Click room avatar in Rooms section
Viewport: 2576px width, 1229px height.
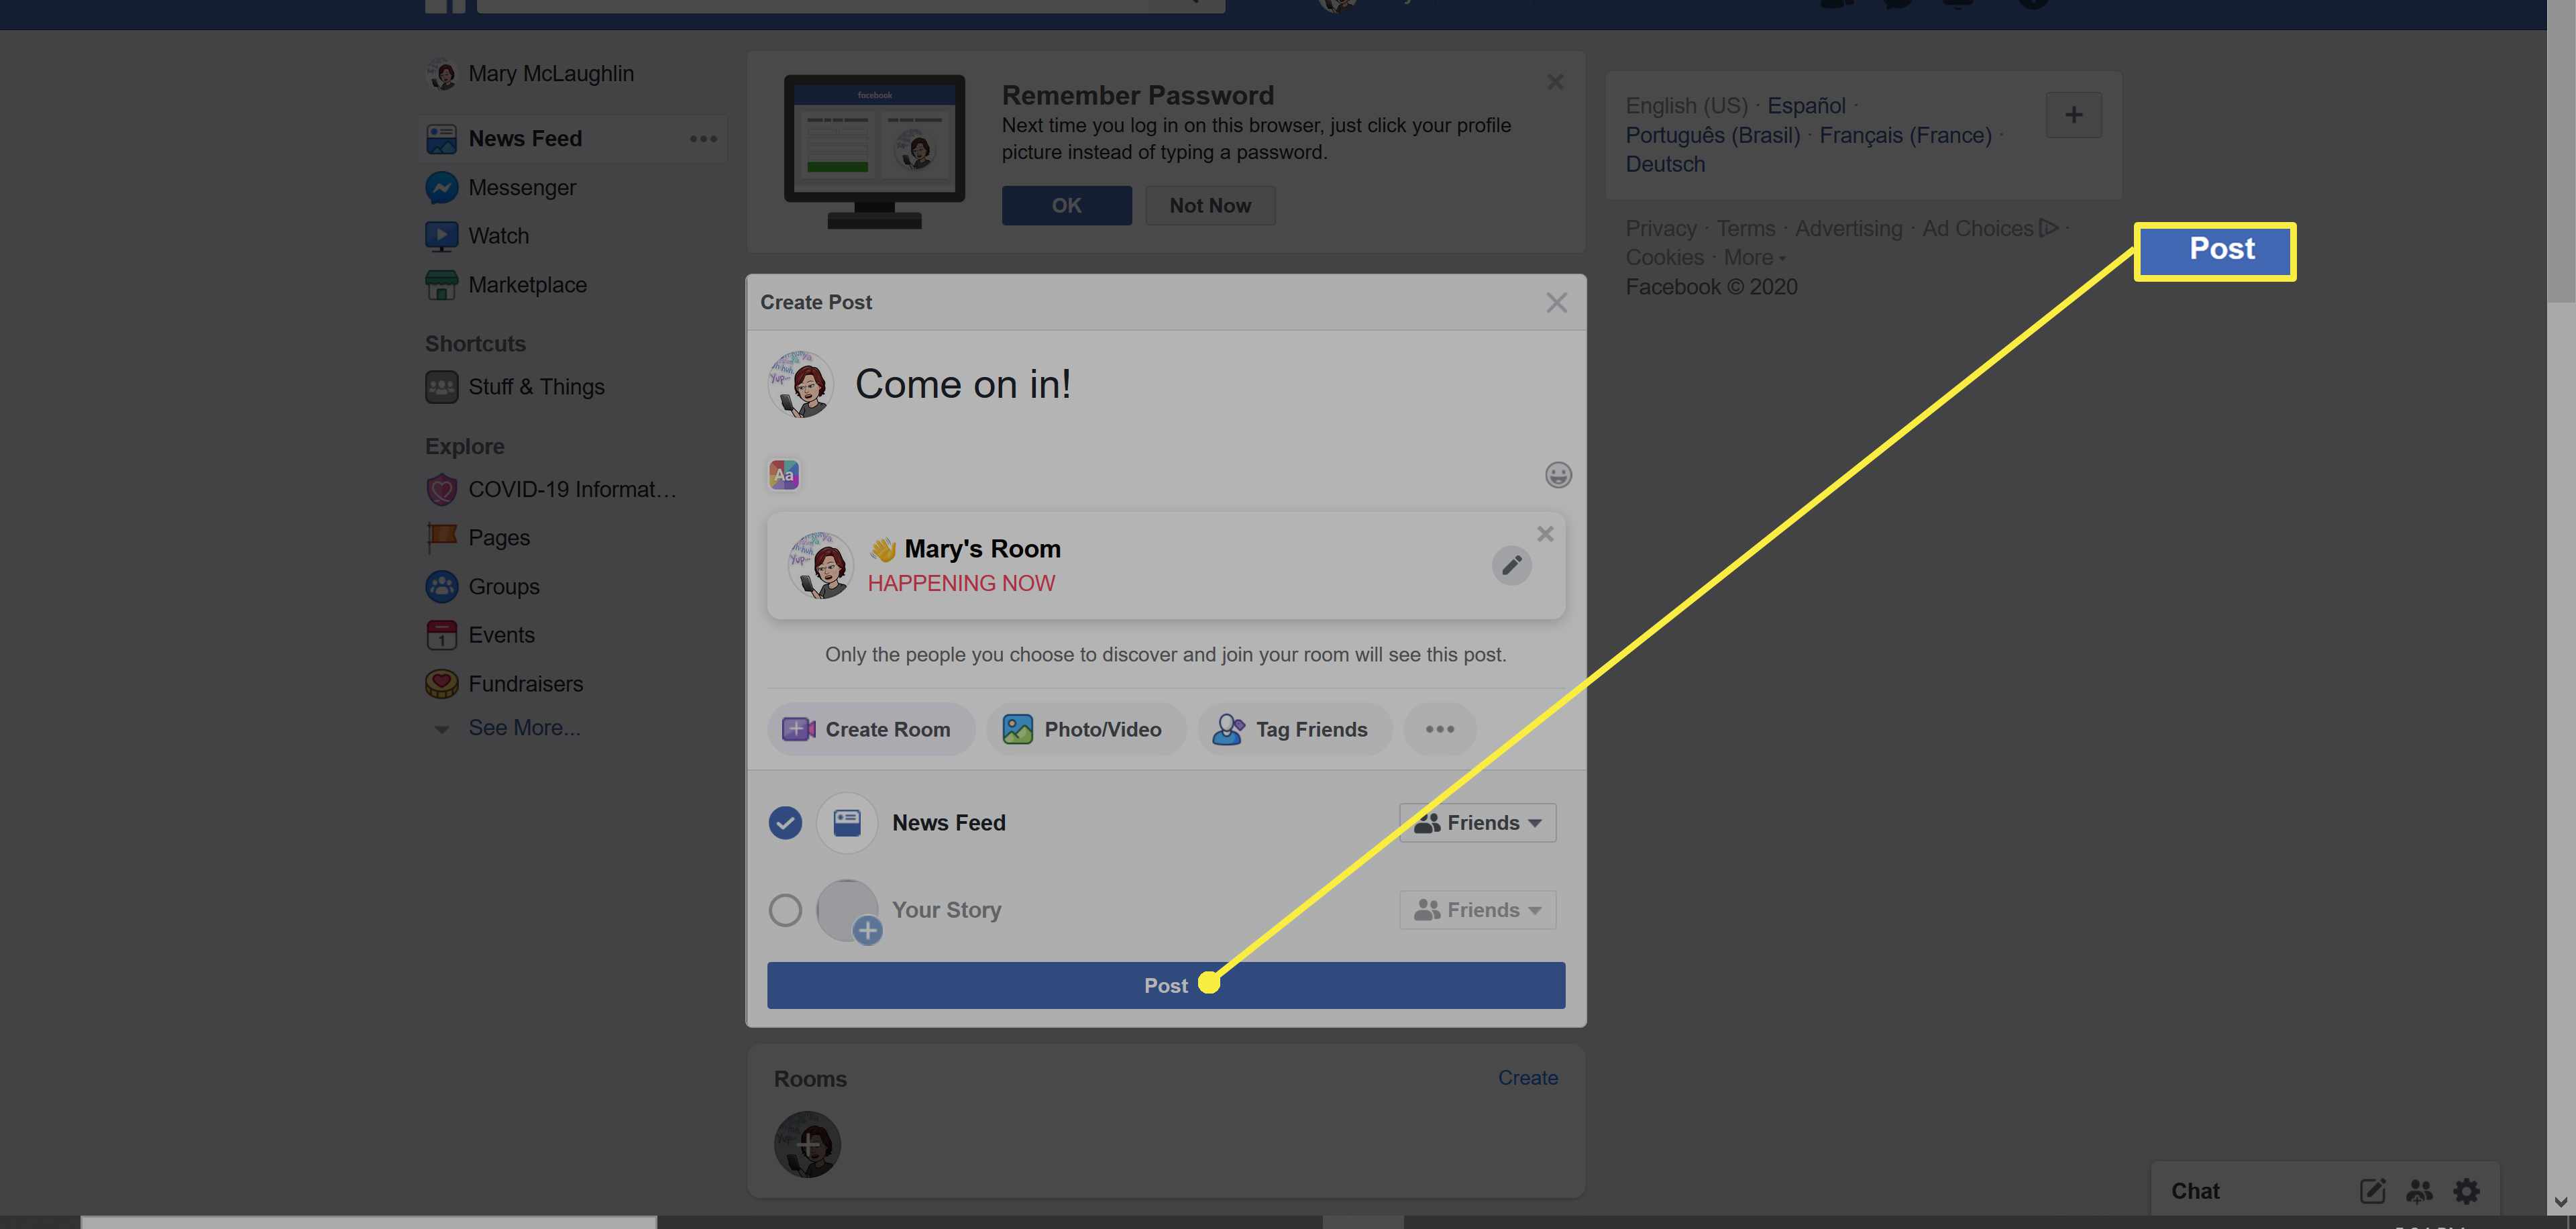point(807,1144)
